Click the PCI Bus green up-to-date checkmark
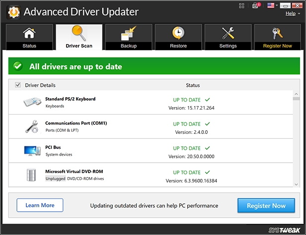 pos(208,148)
